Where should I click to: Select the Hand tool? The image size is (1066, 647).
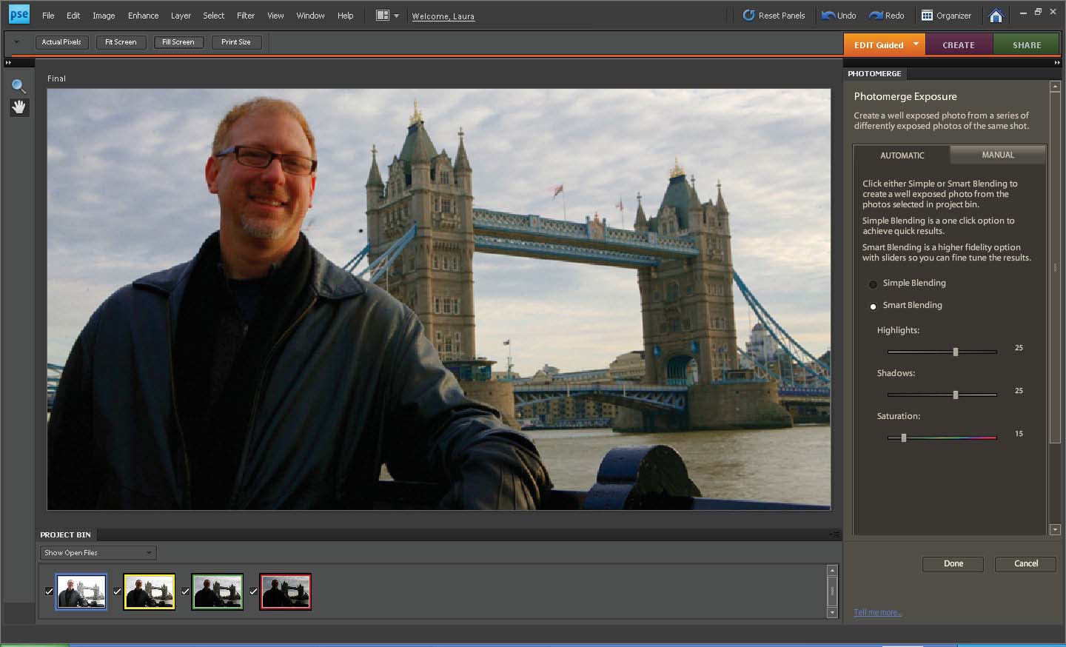[19, 107]
